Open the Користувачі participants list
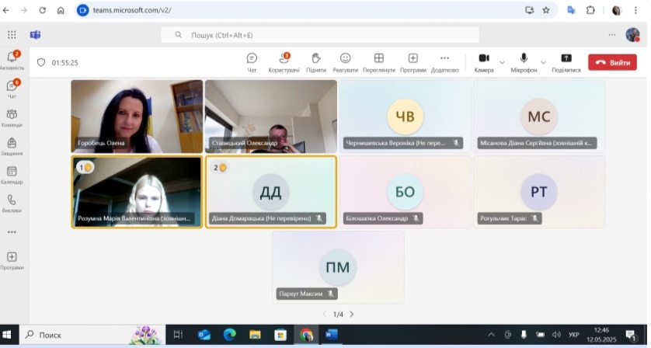Viewport: 651px width, 348px height. [x=284, y=61]
